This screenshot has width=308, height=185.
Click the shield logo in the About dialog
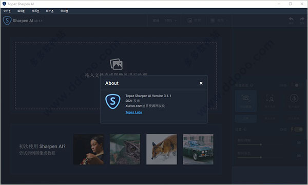coord(113,101)
